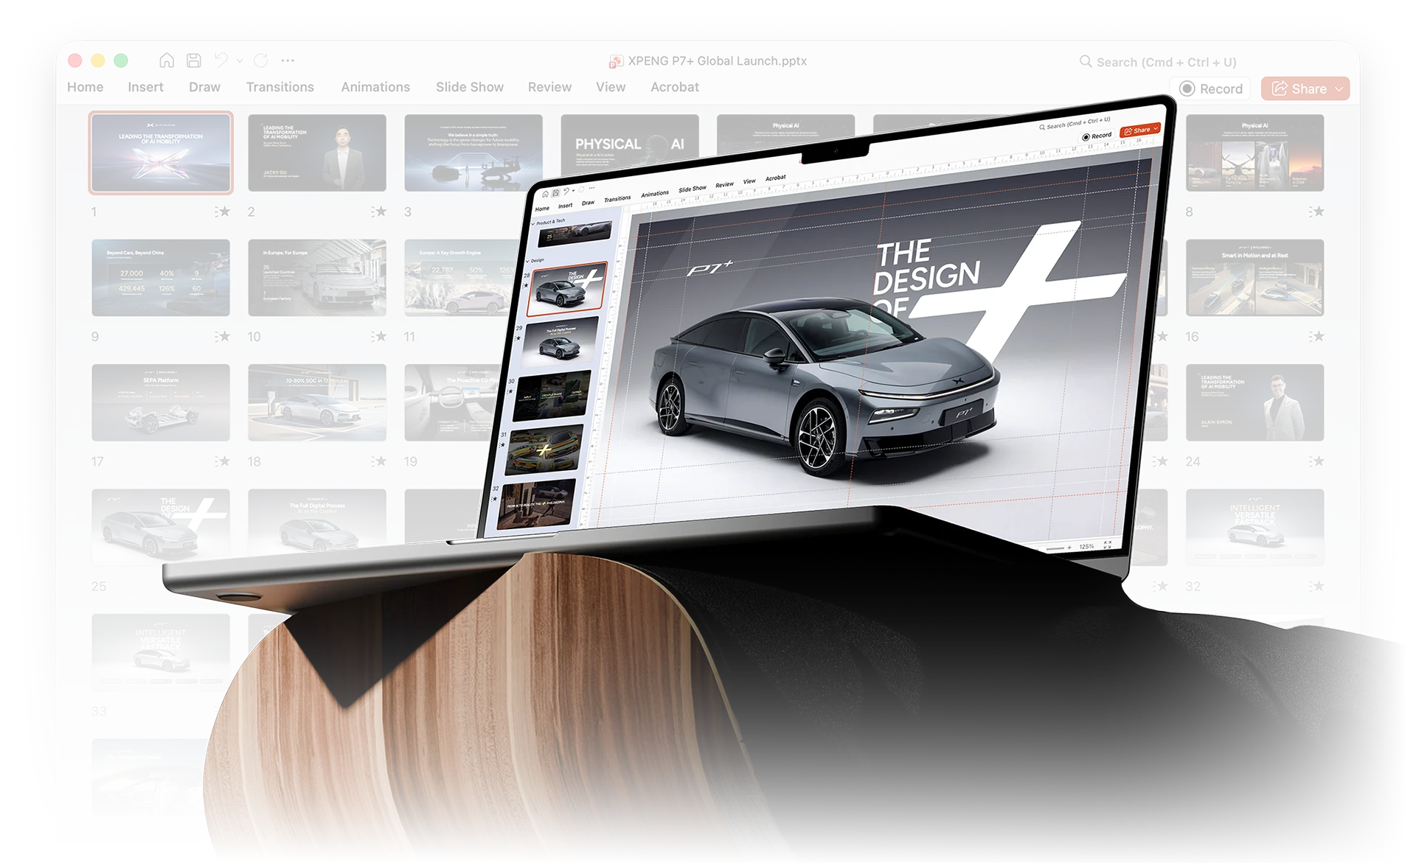Click the transition star icon under slide 16

1318,336
